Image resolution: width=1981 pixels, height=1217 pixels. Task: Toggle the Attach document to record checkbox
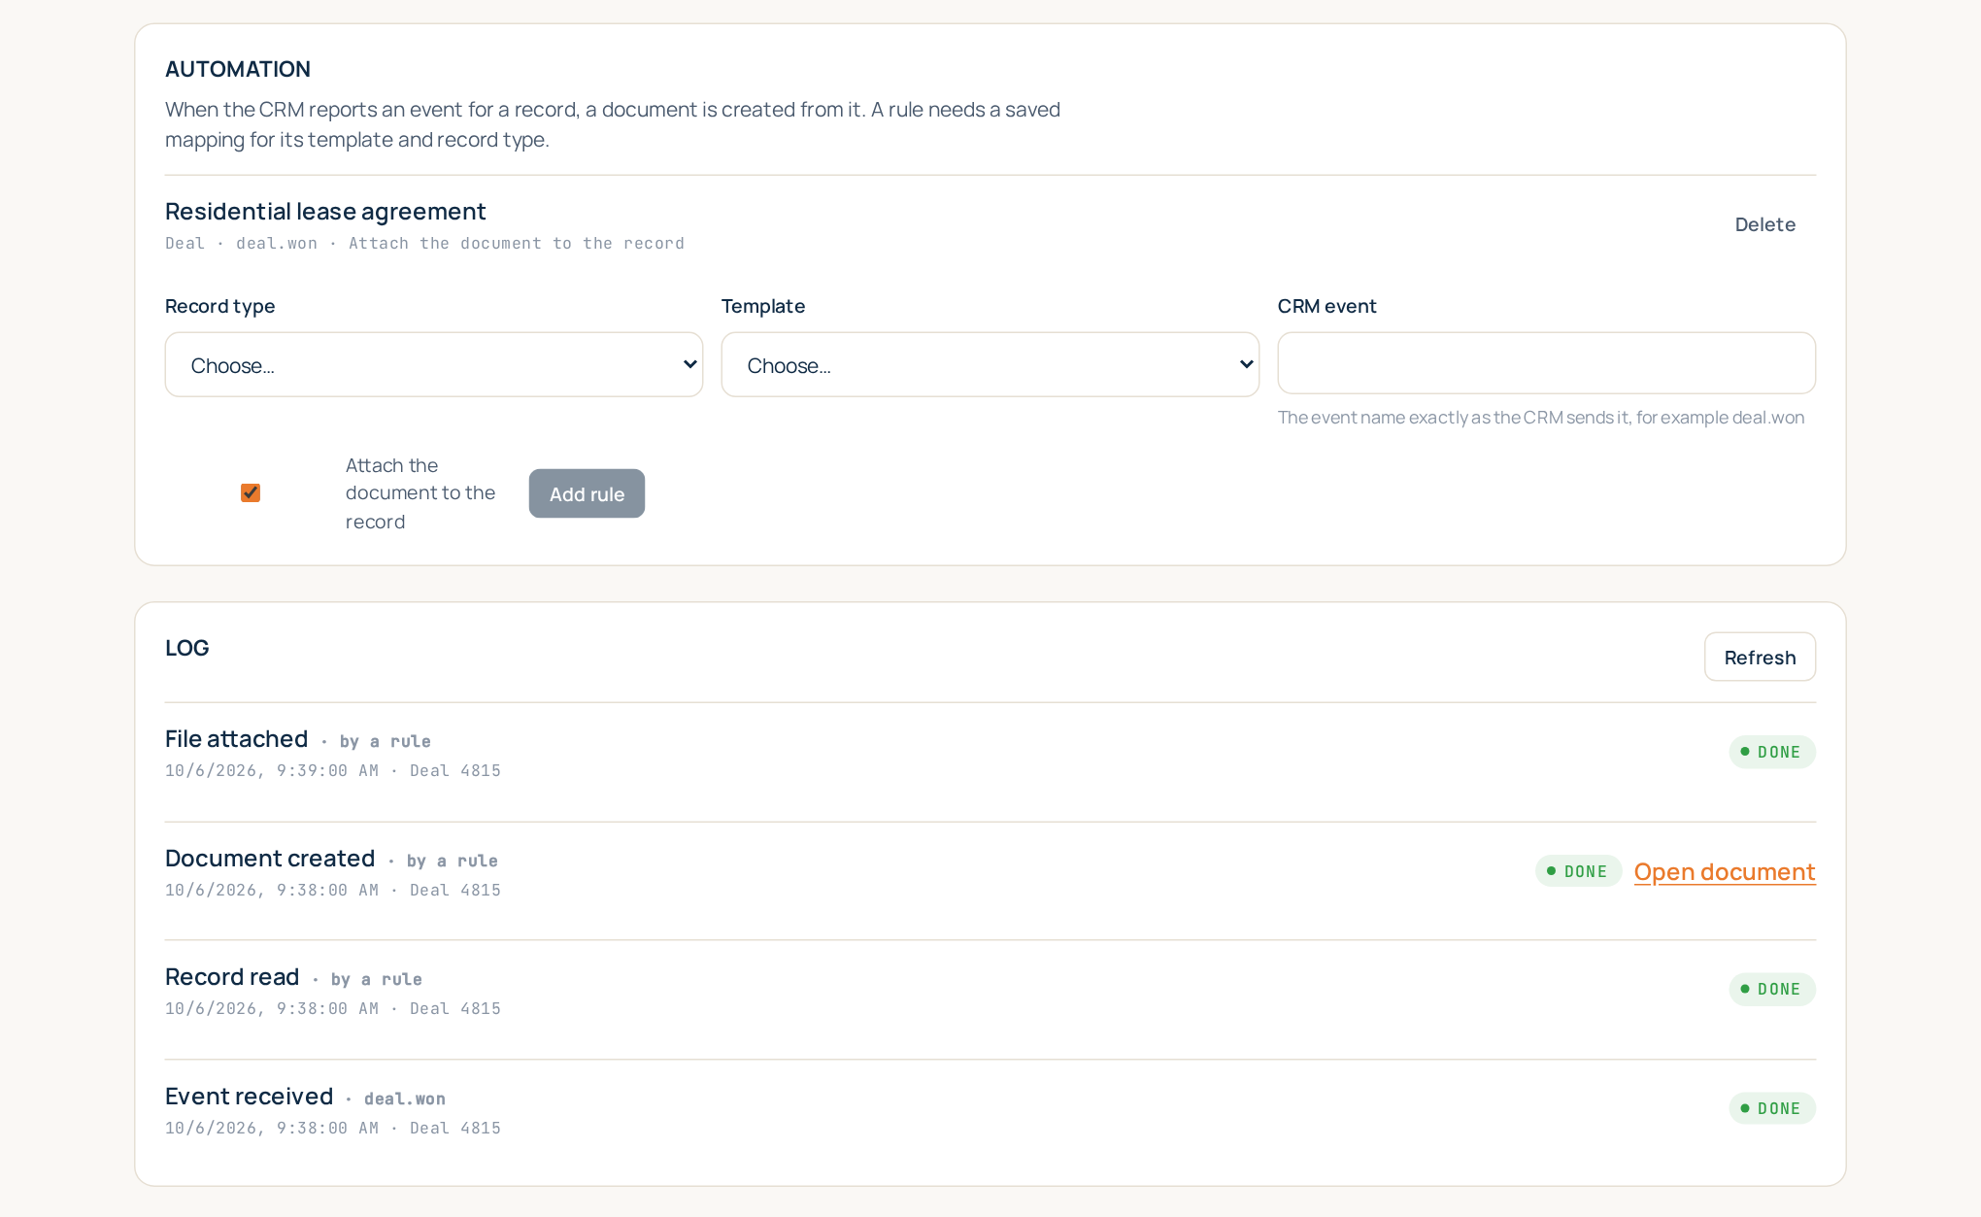pos(251,493)
